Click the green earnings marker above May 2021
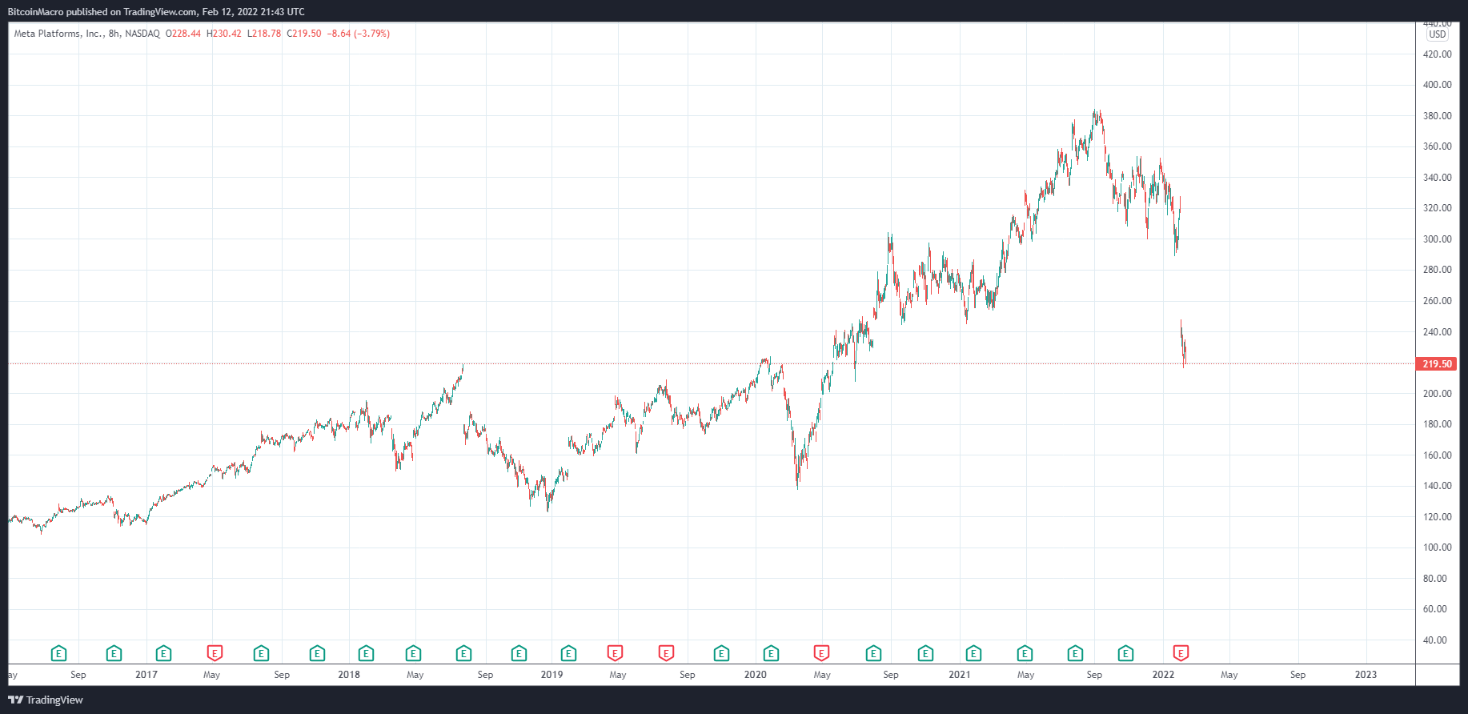The height and width of the screenshot is (714, 1468). point(1025,653)
